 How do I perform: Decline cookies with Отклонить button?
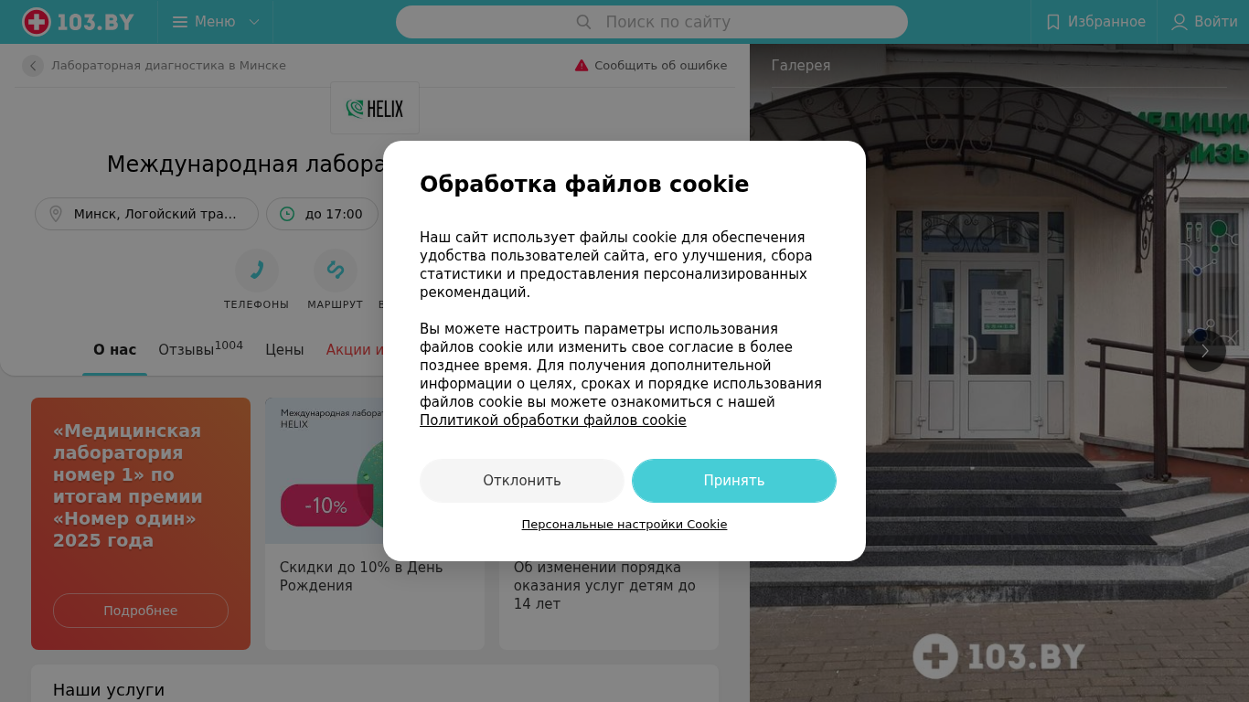click(x=522, y=481)
